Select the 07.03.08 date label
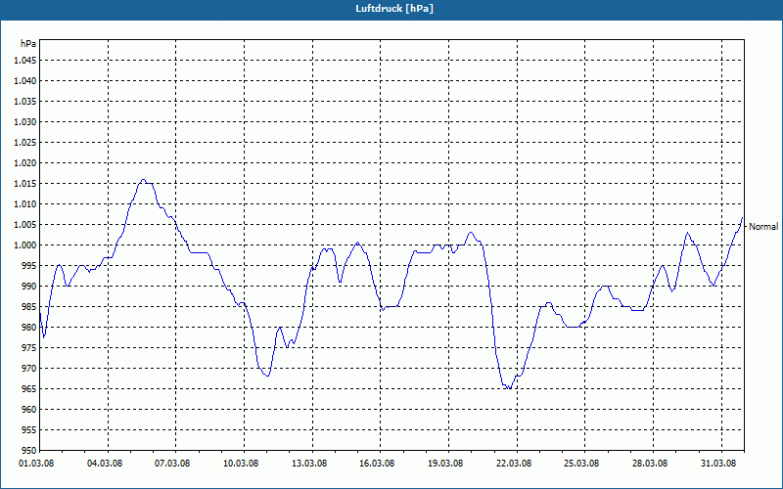Image resolution: width=783 pixels, height=489 pixels. 173,463
